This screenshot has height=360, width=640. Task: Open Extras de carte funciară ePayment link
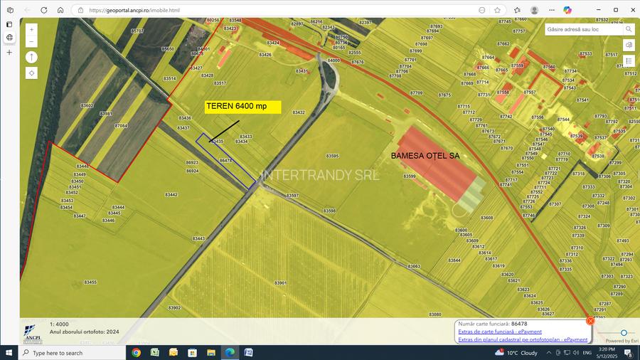click(500, 332)
